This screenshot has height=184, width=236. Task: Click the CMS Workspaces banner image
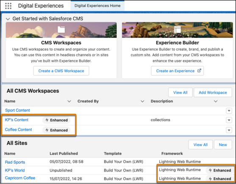tap(61, 30)
